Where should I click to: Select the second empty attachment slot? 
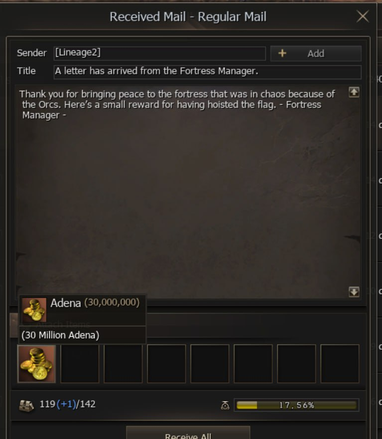click(x=123, y=364)
